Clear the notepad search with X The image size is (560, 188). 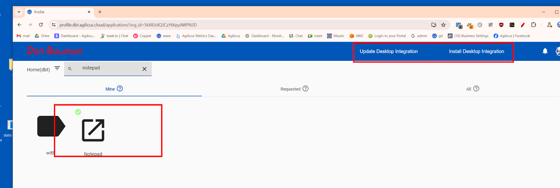tap(144, 69)
